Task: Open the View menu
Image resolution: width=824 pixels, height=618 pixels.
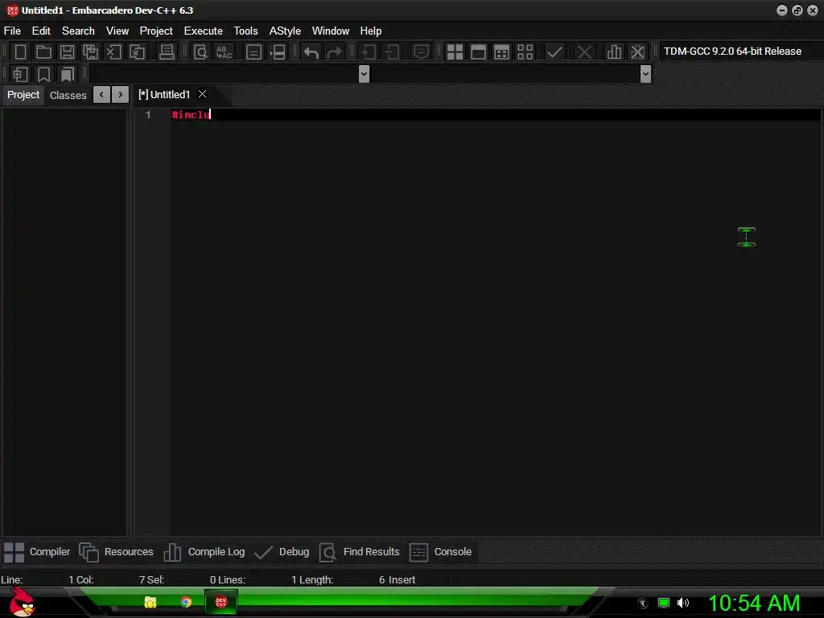Action: tap(117, 31)
